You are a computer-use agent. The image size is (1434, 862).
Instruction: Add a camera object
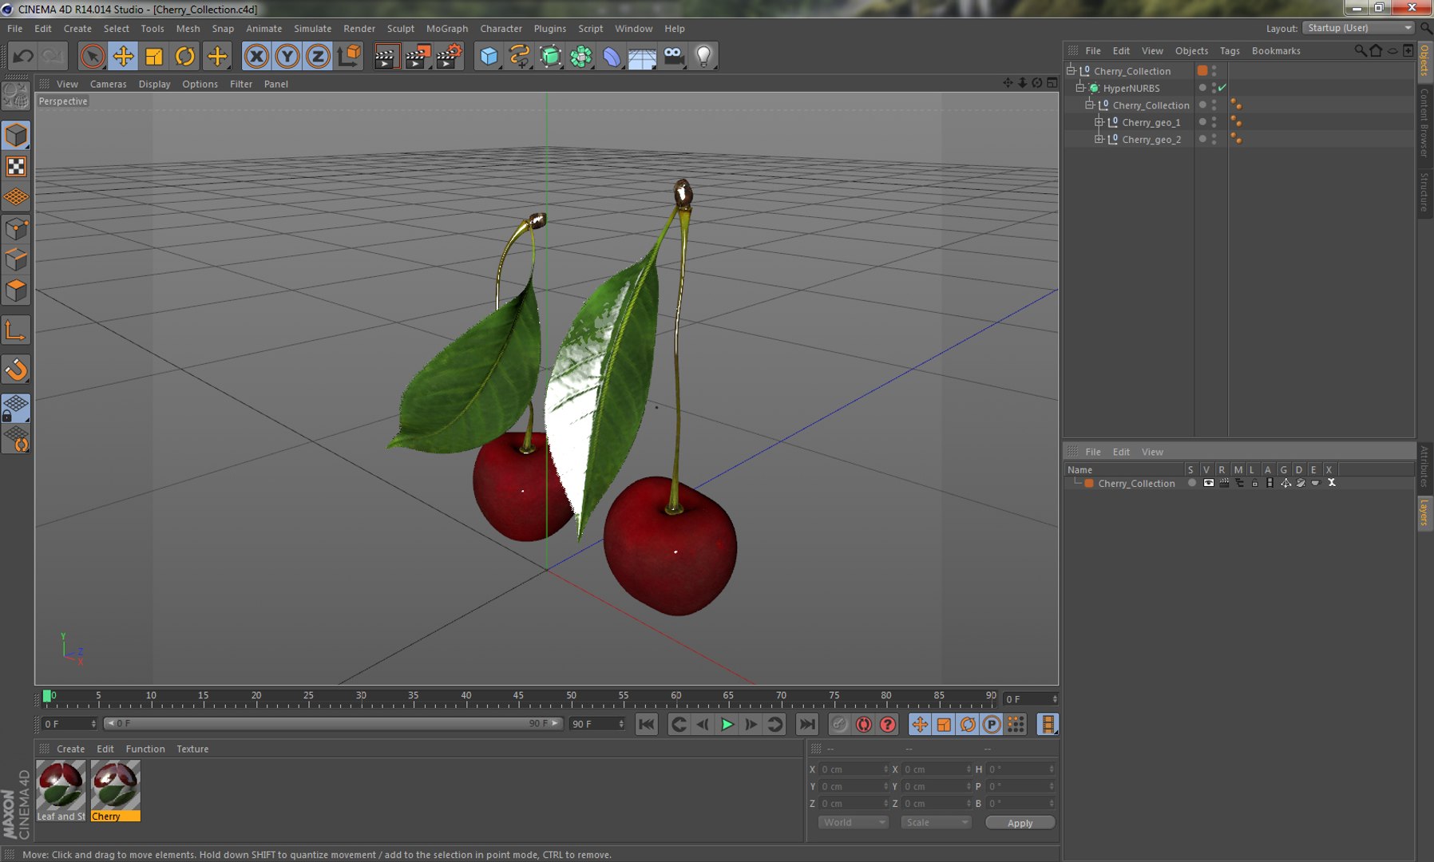(674, 56)
